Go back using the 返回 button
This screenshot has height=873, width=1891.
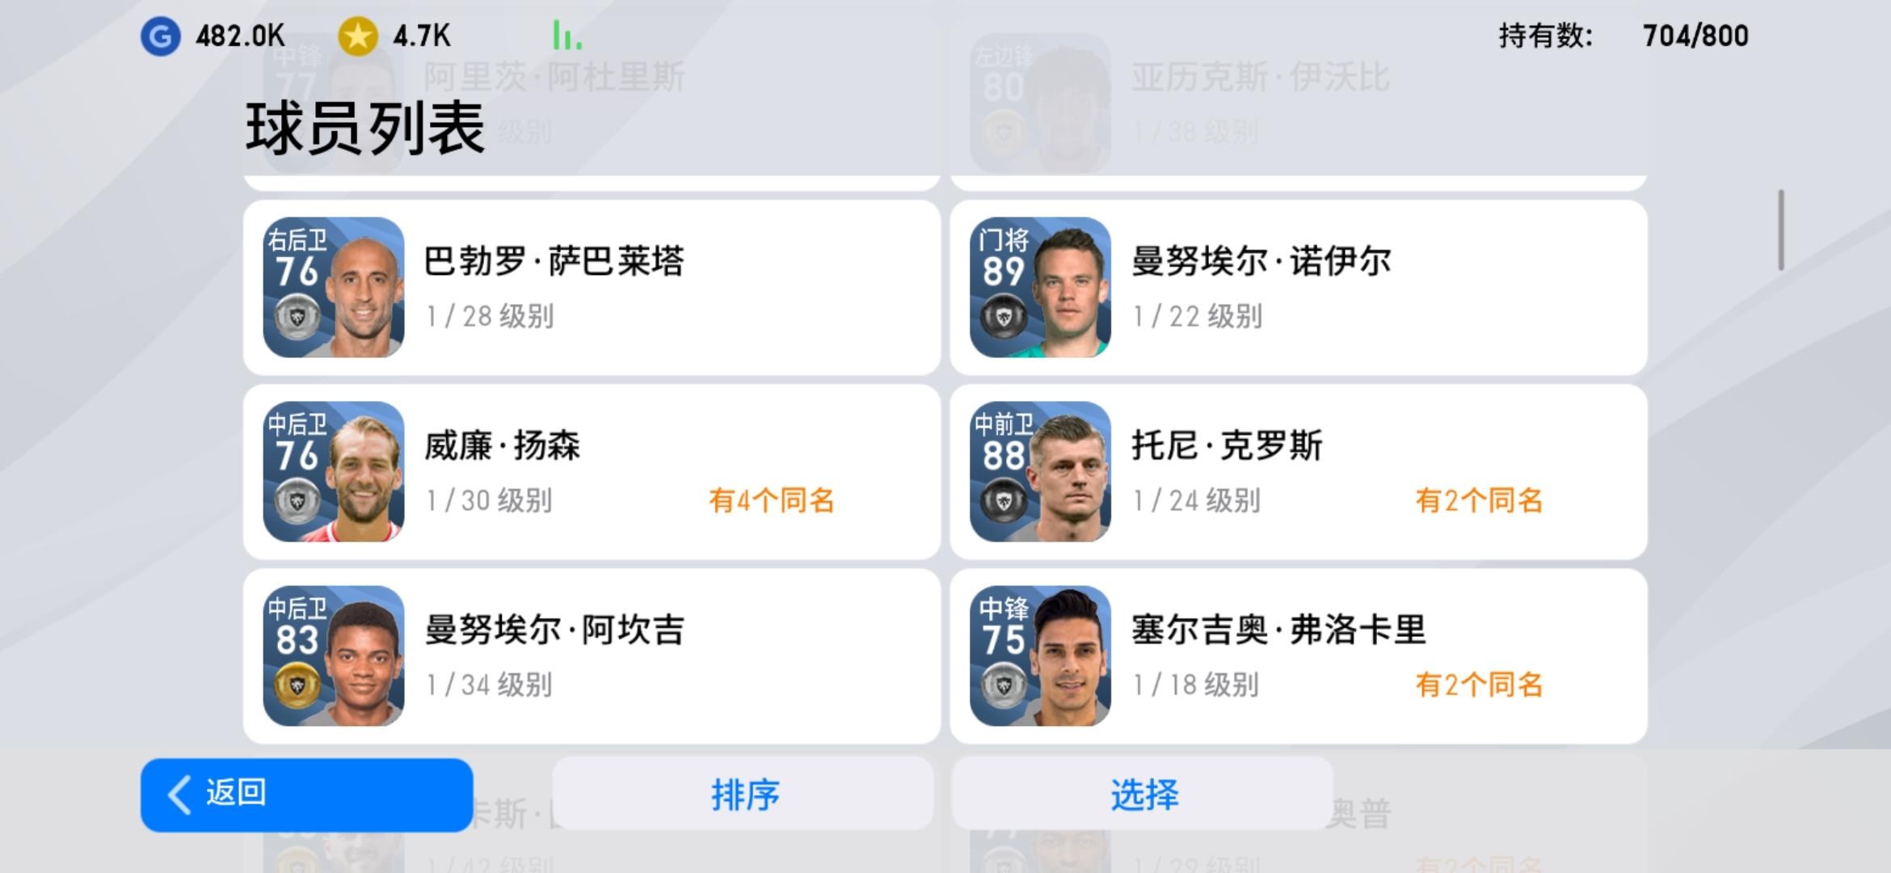(306, 795)
